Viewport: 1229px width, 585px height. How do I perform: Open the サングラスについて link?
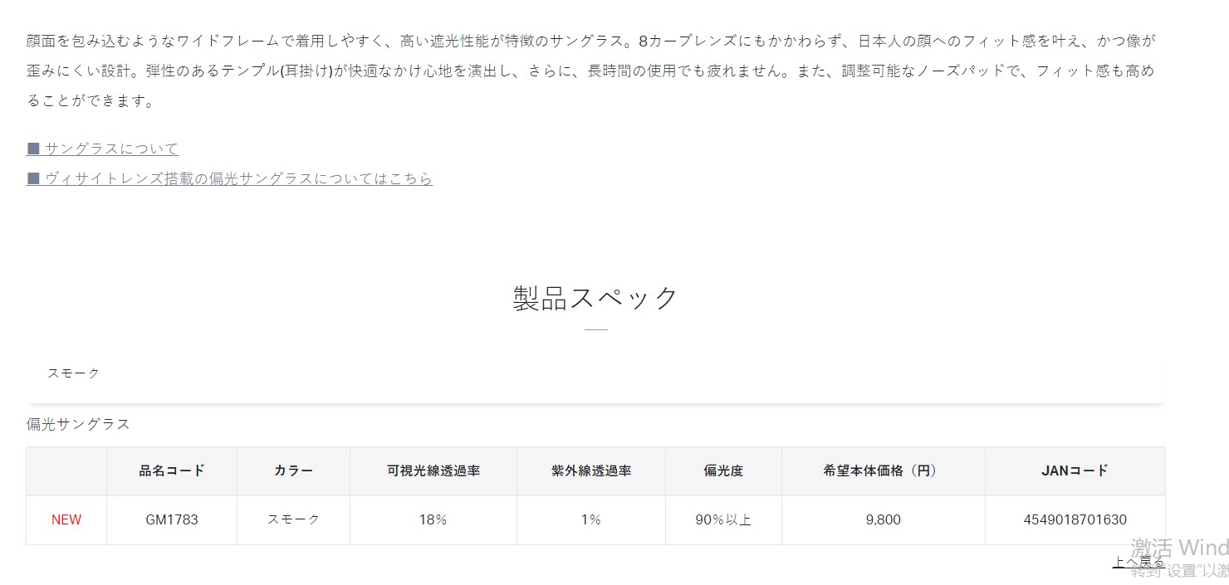(x=111, y=149)
